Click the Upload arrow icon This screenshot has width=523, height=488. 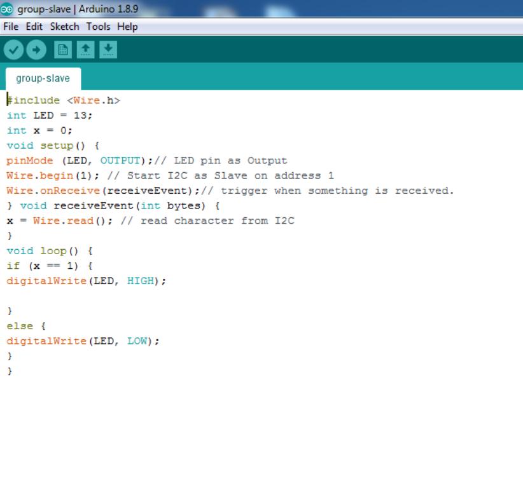pyautogui.click(x=36, y=50)
